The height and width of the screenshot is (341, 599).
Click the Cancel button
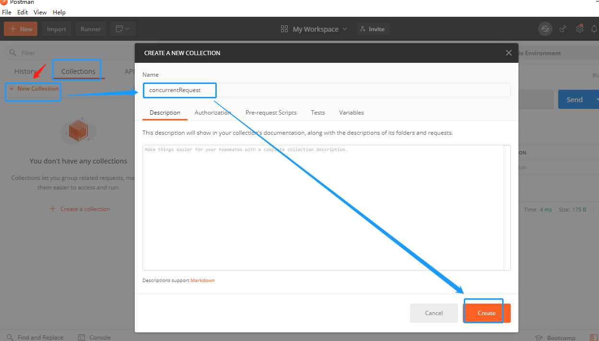tap(434, 313)
